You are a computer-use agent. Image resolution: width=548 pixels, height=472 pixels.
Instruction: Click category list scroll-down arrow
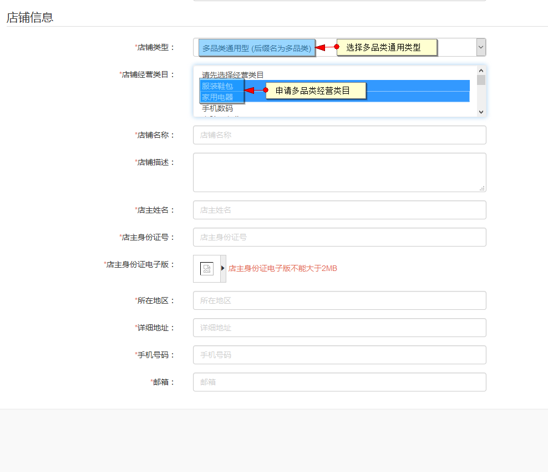(x=481, y=112)
